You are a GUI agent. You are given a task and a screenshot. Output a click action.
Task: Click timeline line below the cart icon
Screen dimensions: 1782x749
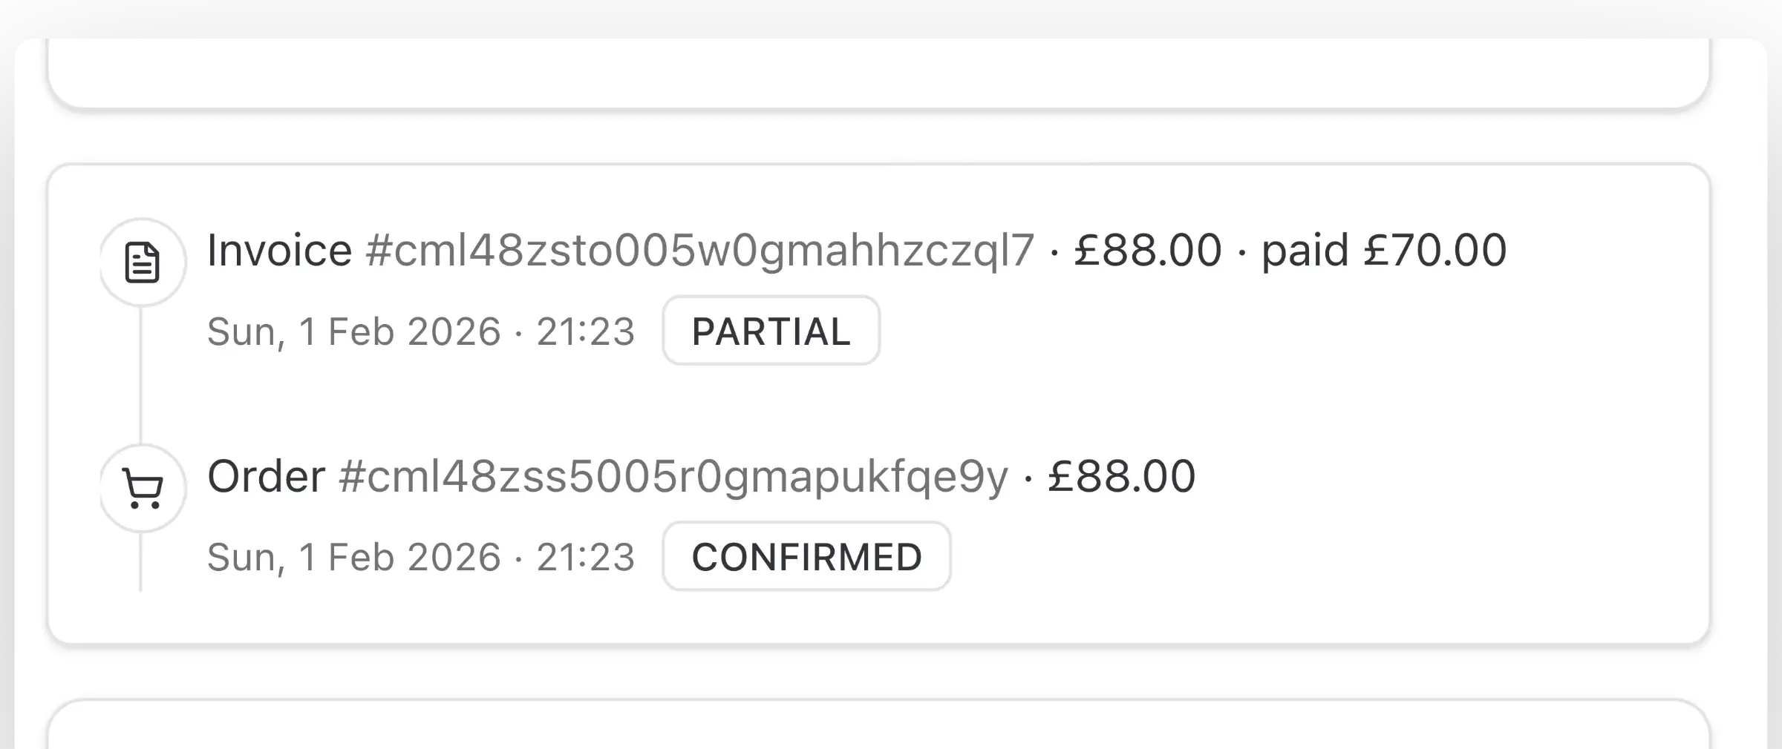point(141,564)
